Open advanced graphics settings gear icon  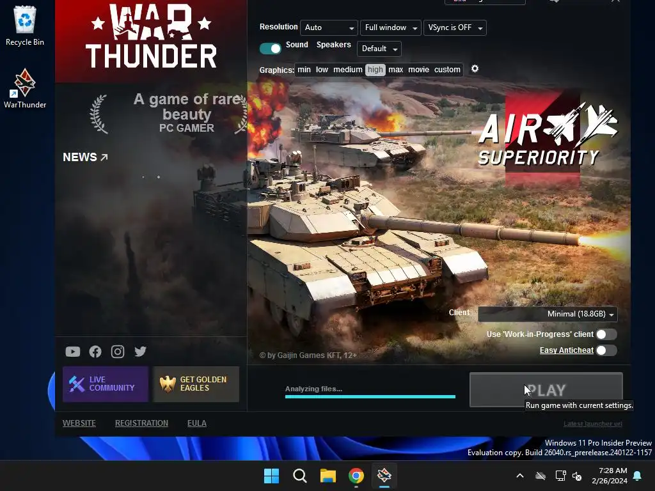click(475, 68)
